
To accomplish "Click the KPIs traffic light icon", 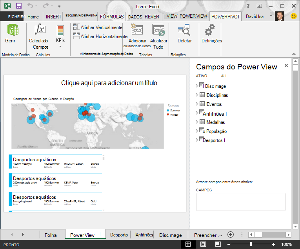I will tap(60, 31).
